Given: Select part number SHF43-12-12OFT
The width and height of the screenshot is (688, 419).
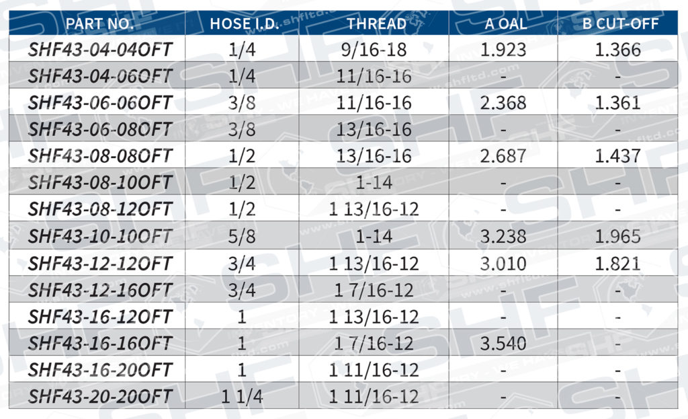Looking at the screenshot, I should click(x=100, y=263).
